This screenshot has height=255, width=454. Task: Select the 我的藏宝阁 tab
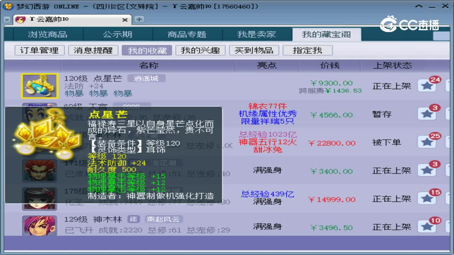pyautogui.click(x=326, y=34)
